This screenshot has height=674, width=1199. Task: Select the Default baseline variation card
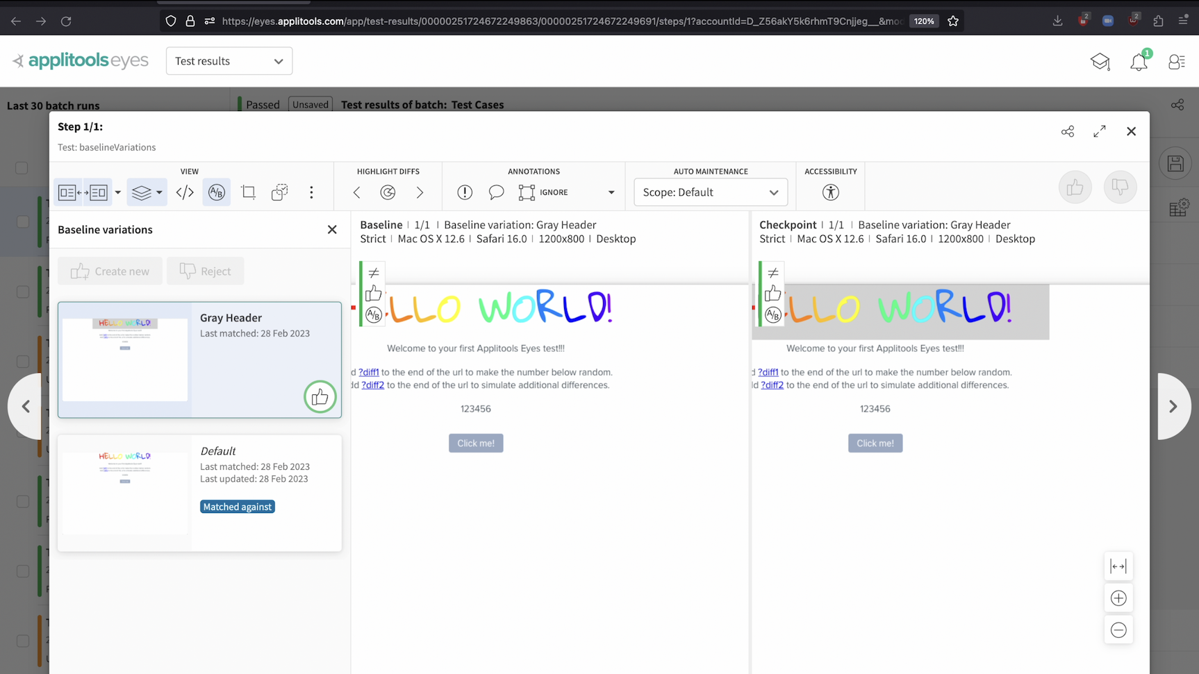click(x=199, y=493)
